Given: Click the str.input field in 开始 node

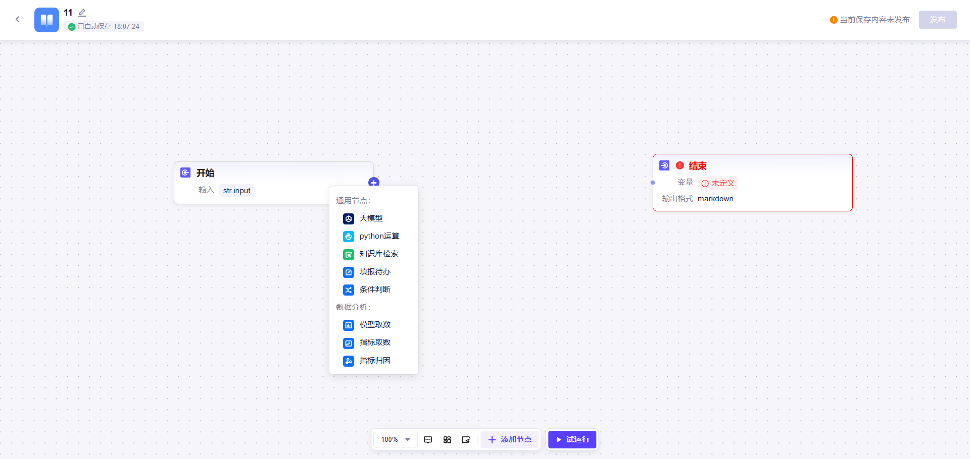Looking at the screenshot, I should coord(237,191).
